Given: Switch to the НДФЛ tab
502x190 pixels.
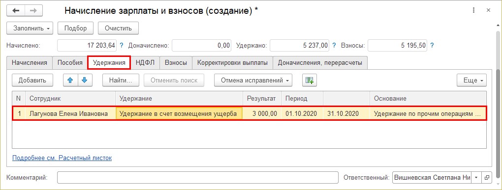Looking at the screenshot, I should (x=145, y=62).
